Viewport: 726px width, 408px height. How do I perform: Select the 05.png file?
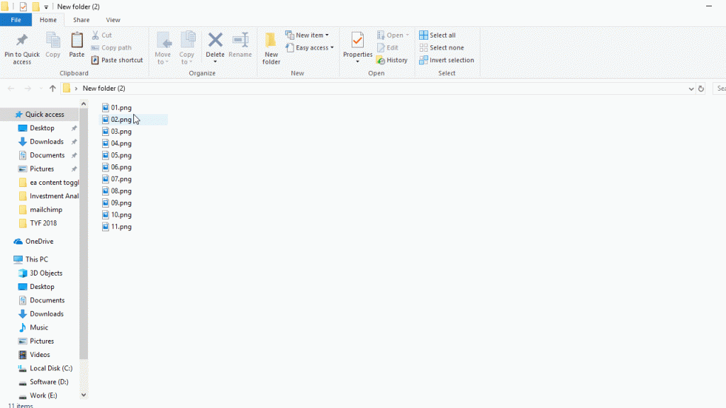tap(121, 155)
